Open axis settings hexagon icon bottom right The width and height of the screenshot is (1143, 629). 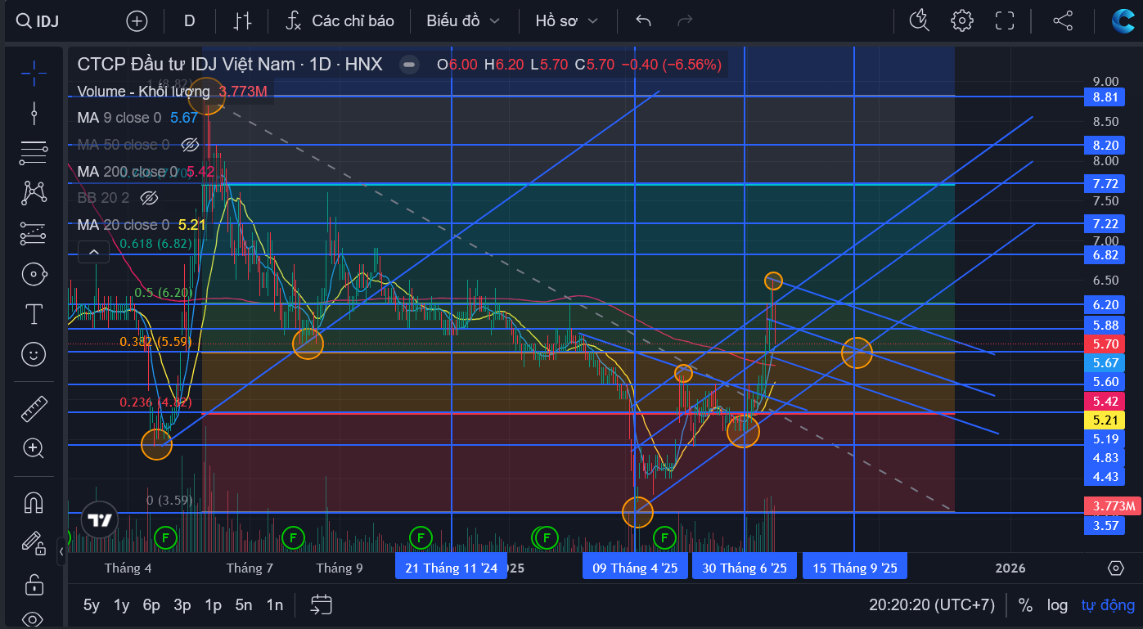(1116, 568)
